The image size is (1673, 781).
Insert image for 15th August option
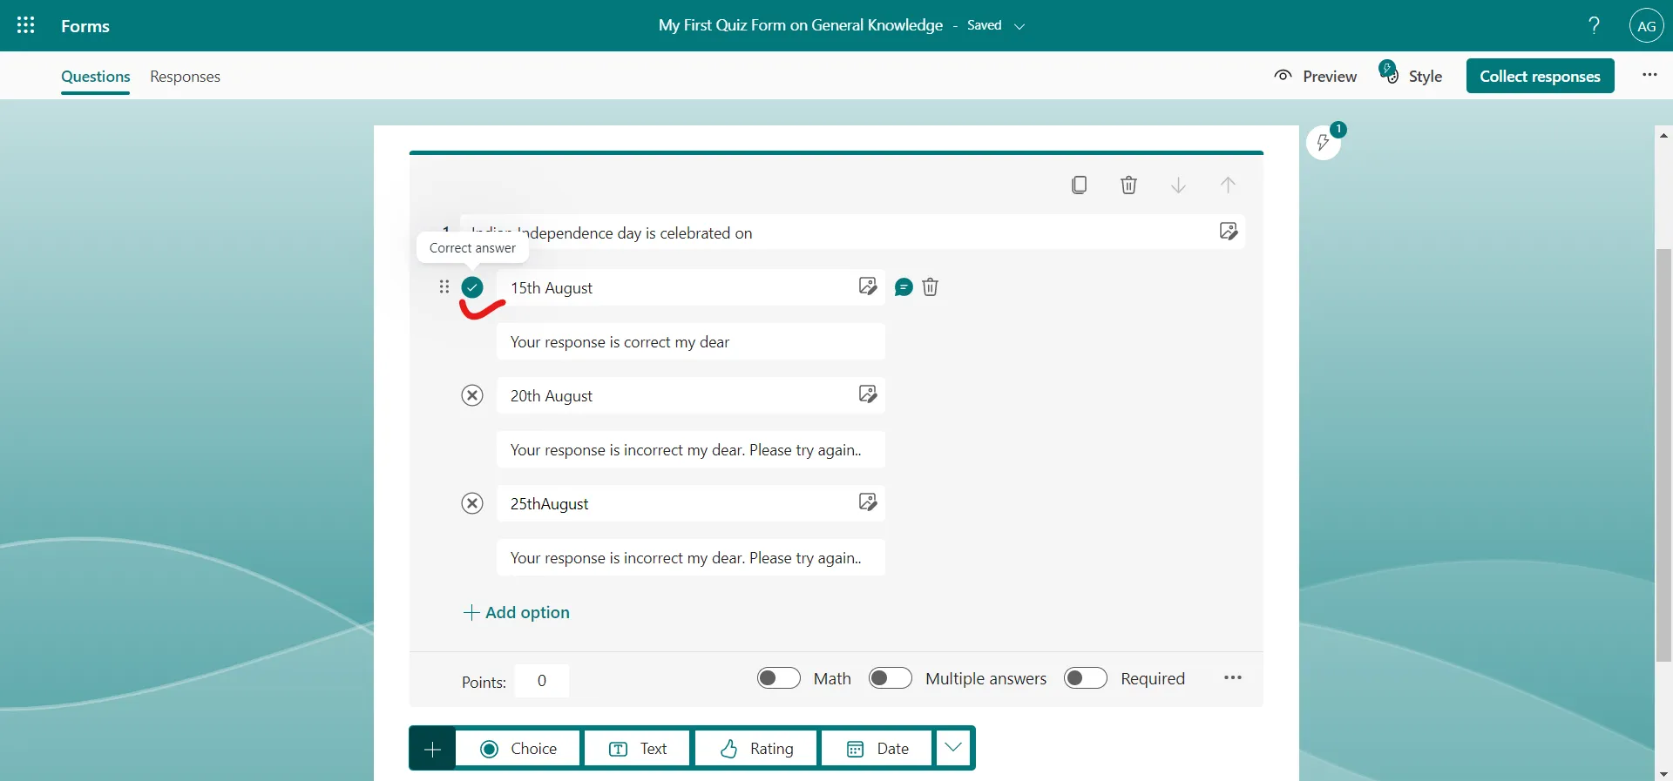[x=868, y=286]
